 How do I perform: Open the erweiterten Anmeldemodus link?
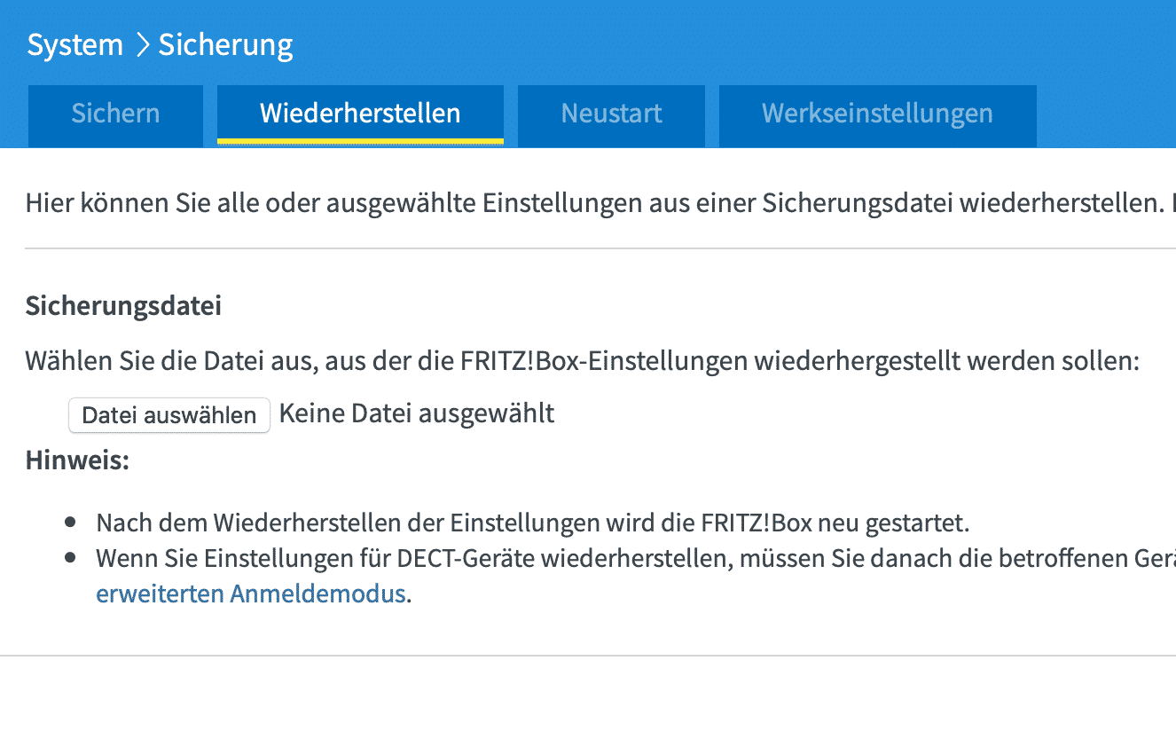point(251,594)
